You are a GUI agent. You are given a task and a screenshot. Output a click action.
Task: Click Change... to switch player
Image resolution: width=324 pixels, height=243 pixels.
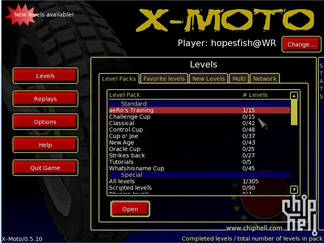(301, 44)
